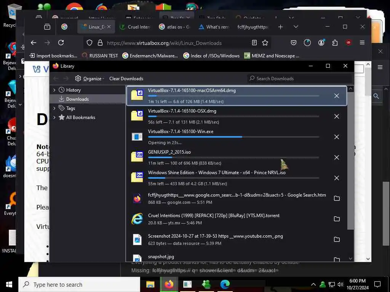The width and height of the screenshot is (390, 292).
Task: Click the Organize gear icon in Library
Action: [x=78, y=78]
